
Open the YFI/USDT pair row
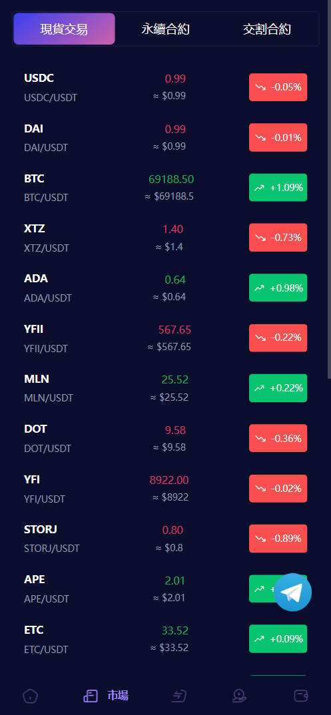coord(165,489)
